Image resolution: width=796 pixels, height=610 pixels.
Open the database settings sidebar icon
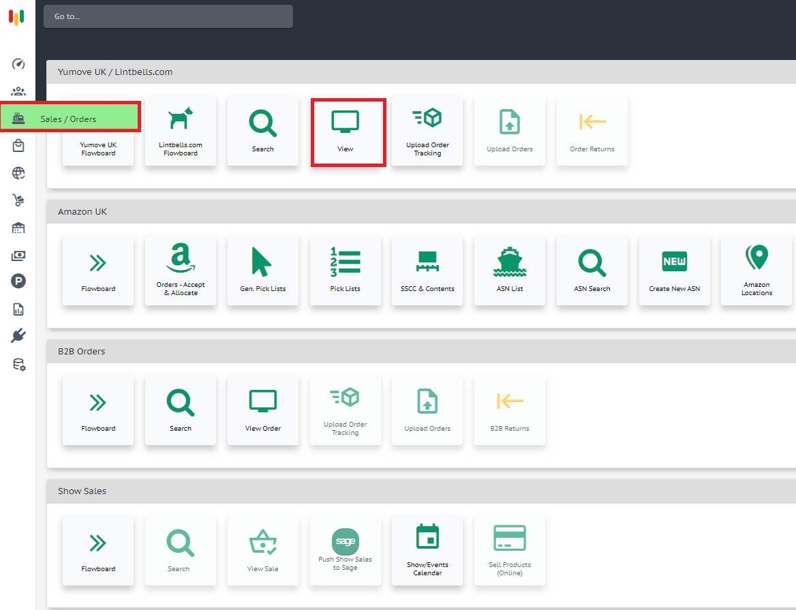click(19, 365)
